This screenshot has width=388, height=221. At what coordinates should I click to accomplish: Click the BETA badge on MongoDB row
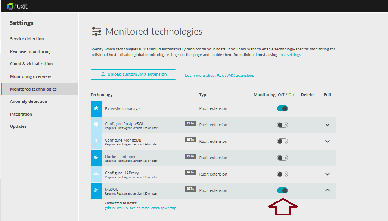tap(190, 140)
